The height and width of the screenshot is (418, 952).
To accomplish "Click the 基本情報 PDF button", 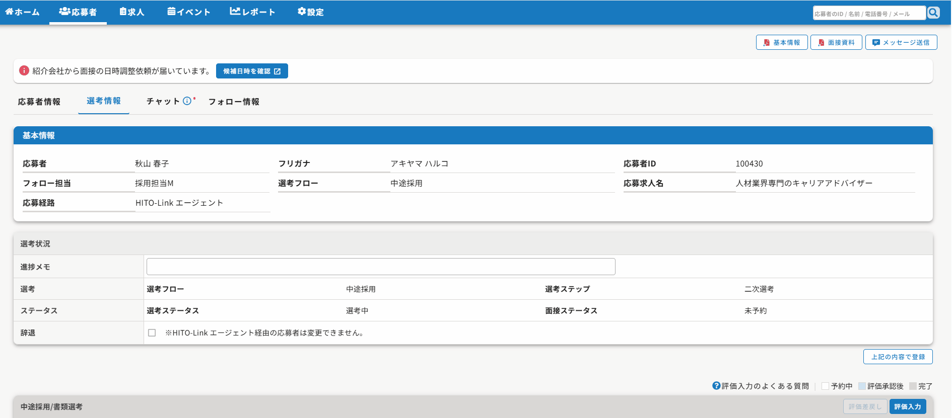I will coord(782,42).
